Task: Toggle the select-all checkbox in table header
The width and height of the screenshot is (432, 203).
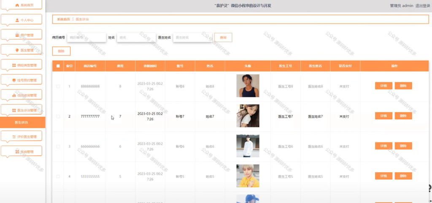Action: point(58,66)
